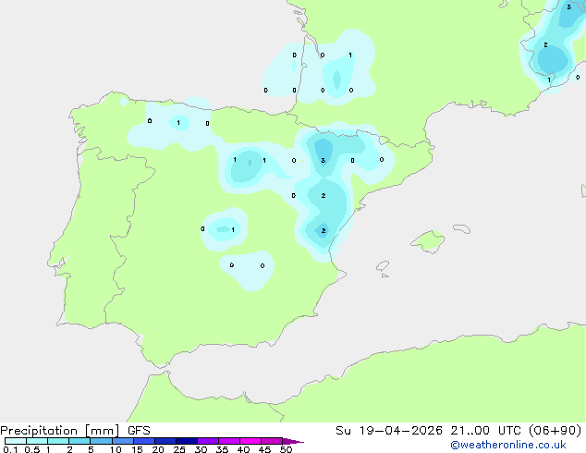Select the 0.5–1 mm legend color swatch
The height and width of the screenshot is (453, 586).
coord(37,441)
